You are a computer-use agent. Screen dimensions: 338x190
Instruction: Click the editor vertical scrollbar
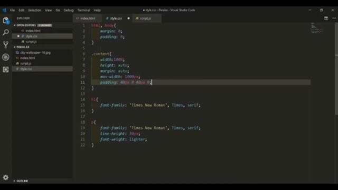click(x=336, y=69)
